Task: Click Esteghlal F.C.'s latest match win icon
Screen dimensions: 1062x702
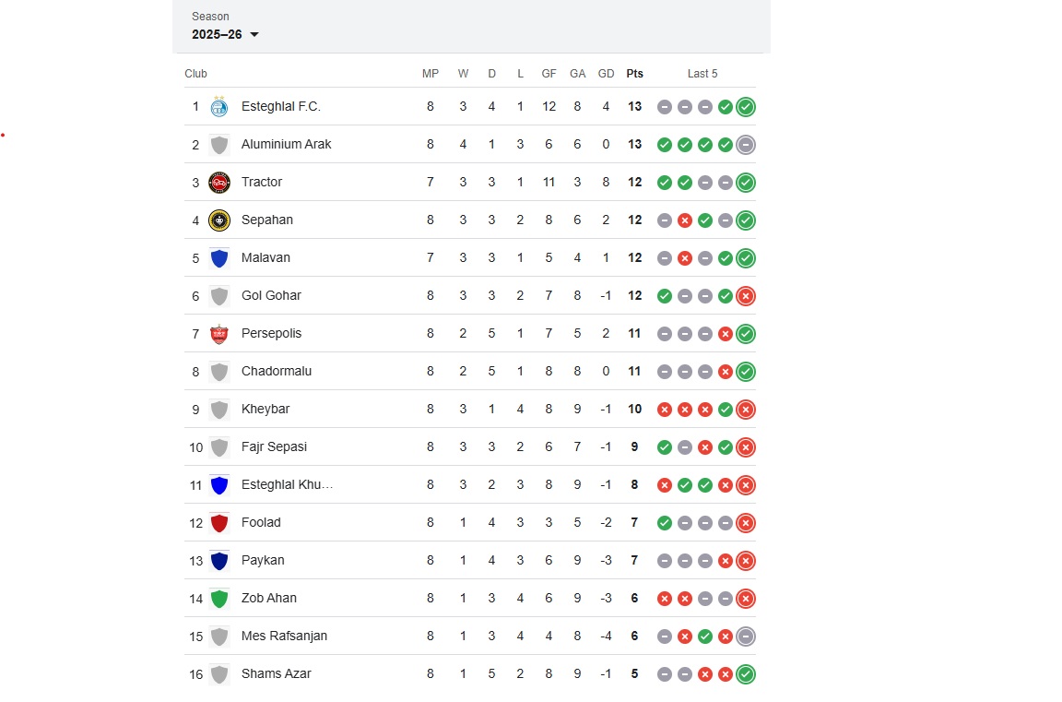Action: (746, 107)
